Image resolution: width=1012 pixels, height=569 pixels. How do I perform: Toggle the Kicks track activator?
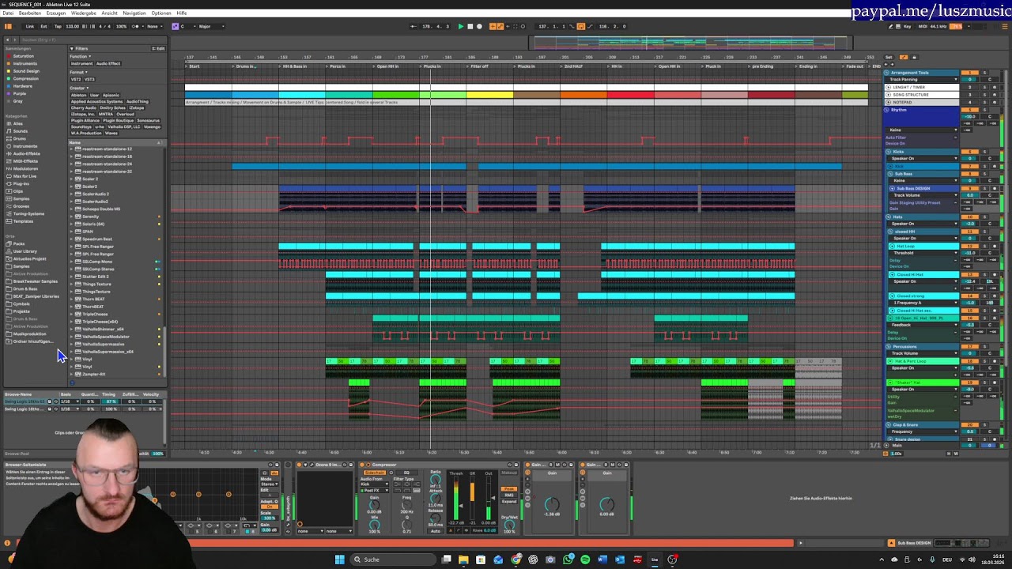[970, 152]
